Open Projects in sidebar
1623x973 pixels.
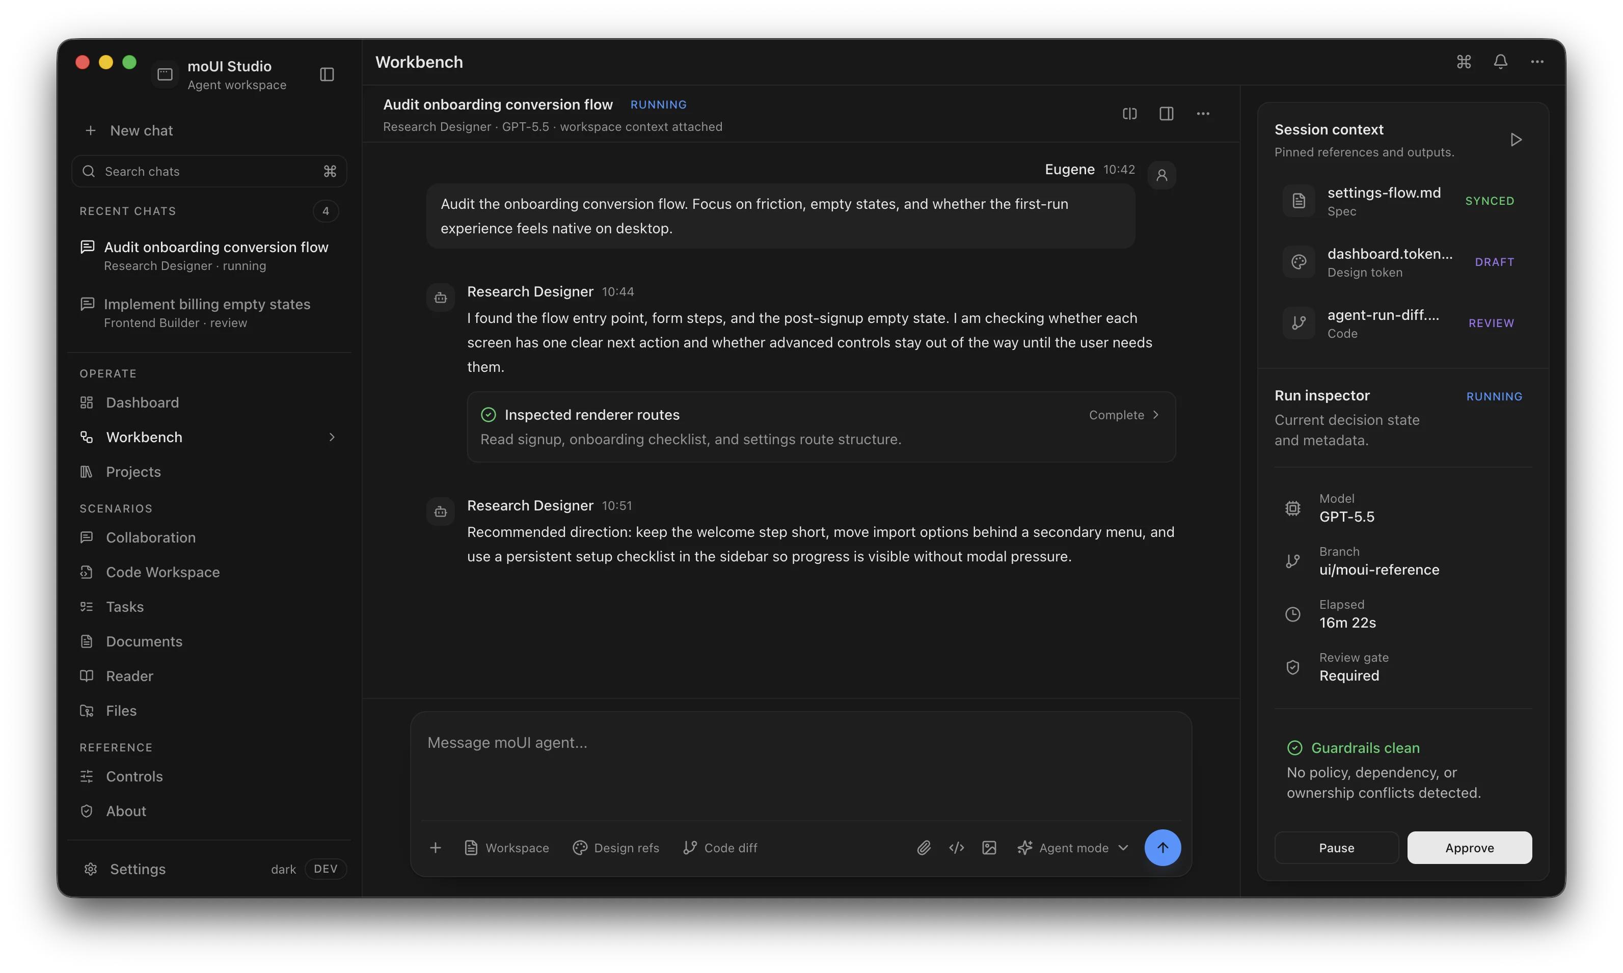[x=208, y=471]
